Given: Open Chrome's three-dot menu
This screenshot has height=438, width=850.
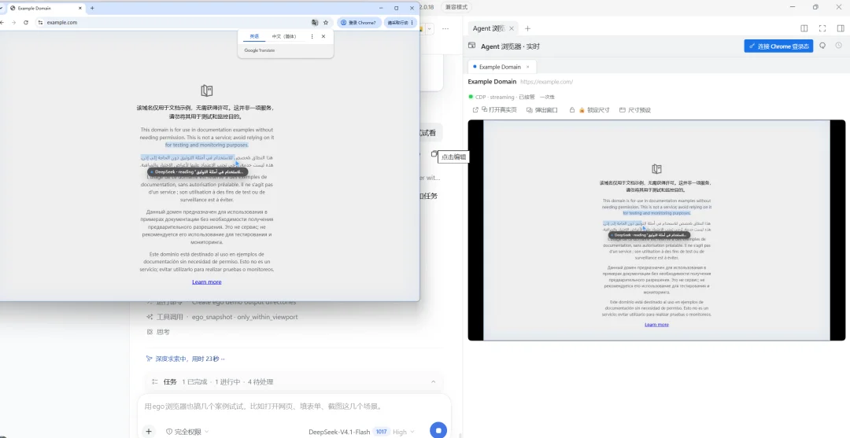Looking at the screenshot, I should (x=412, y=22).
